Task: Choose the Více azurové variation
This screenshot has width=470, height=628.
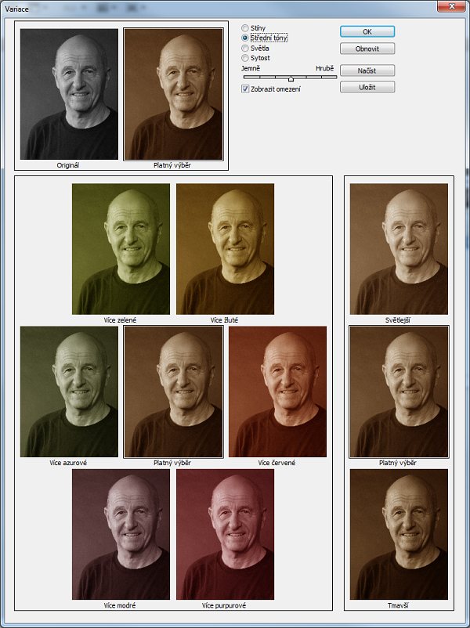Action: [69, 391]
